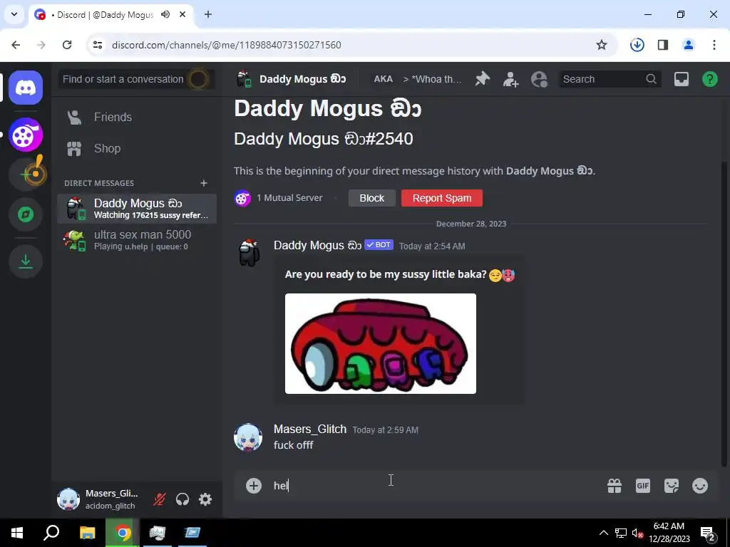
Task: Open the film reel server icon
Action: (x=26, y=135)
